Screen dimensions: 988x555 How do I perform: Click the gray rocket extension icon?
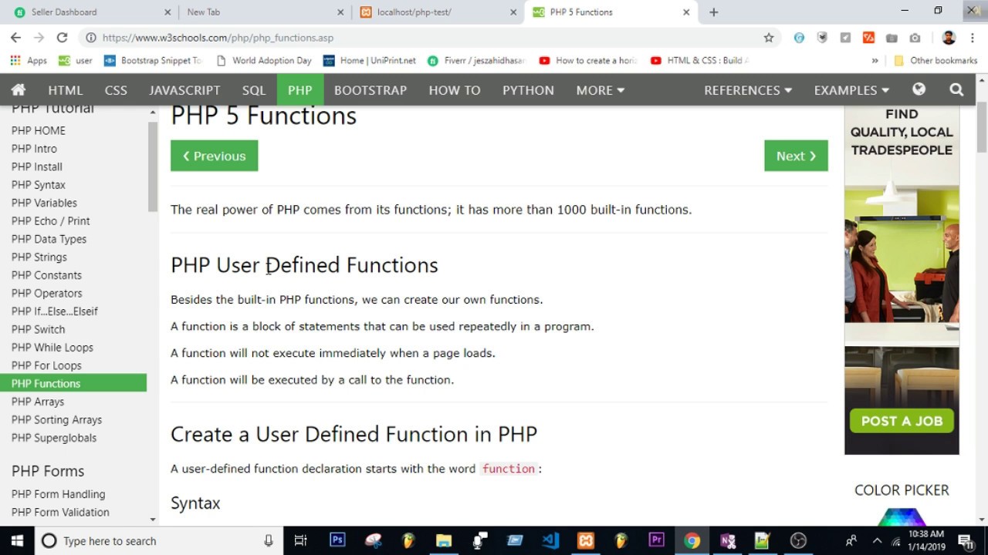click(x=846, y=38)
